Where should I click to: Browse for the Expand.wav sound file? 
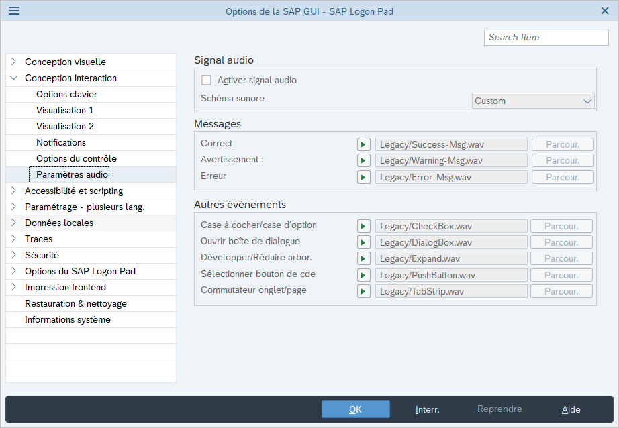[561, 258]
